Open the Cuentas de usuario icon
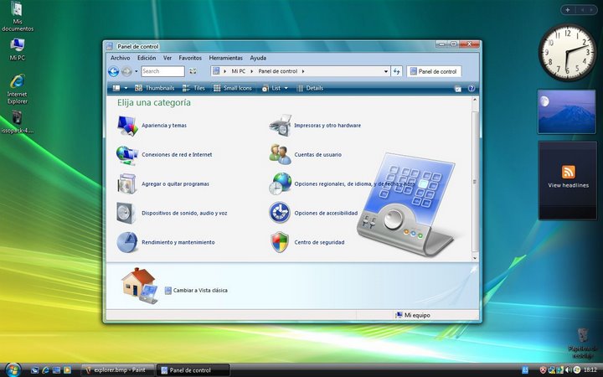 coord(281,155)
